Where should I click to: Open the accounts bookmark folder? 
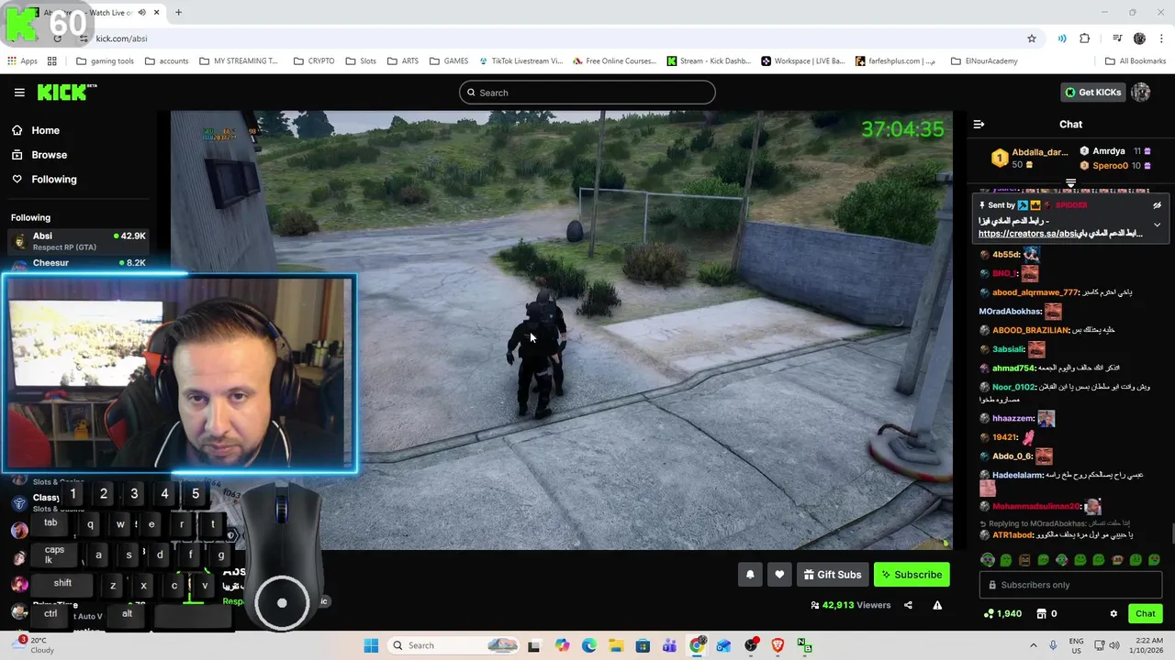[166, 61]
